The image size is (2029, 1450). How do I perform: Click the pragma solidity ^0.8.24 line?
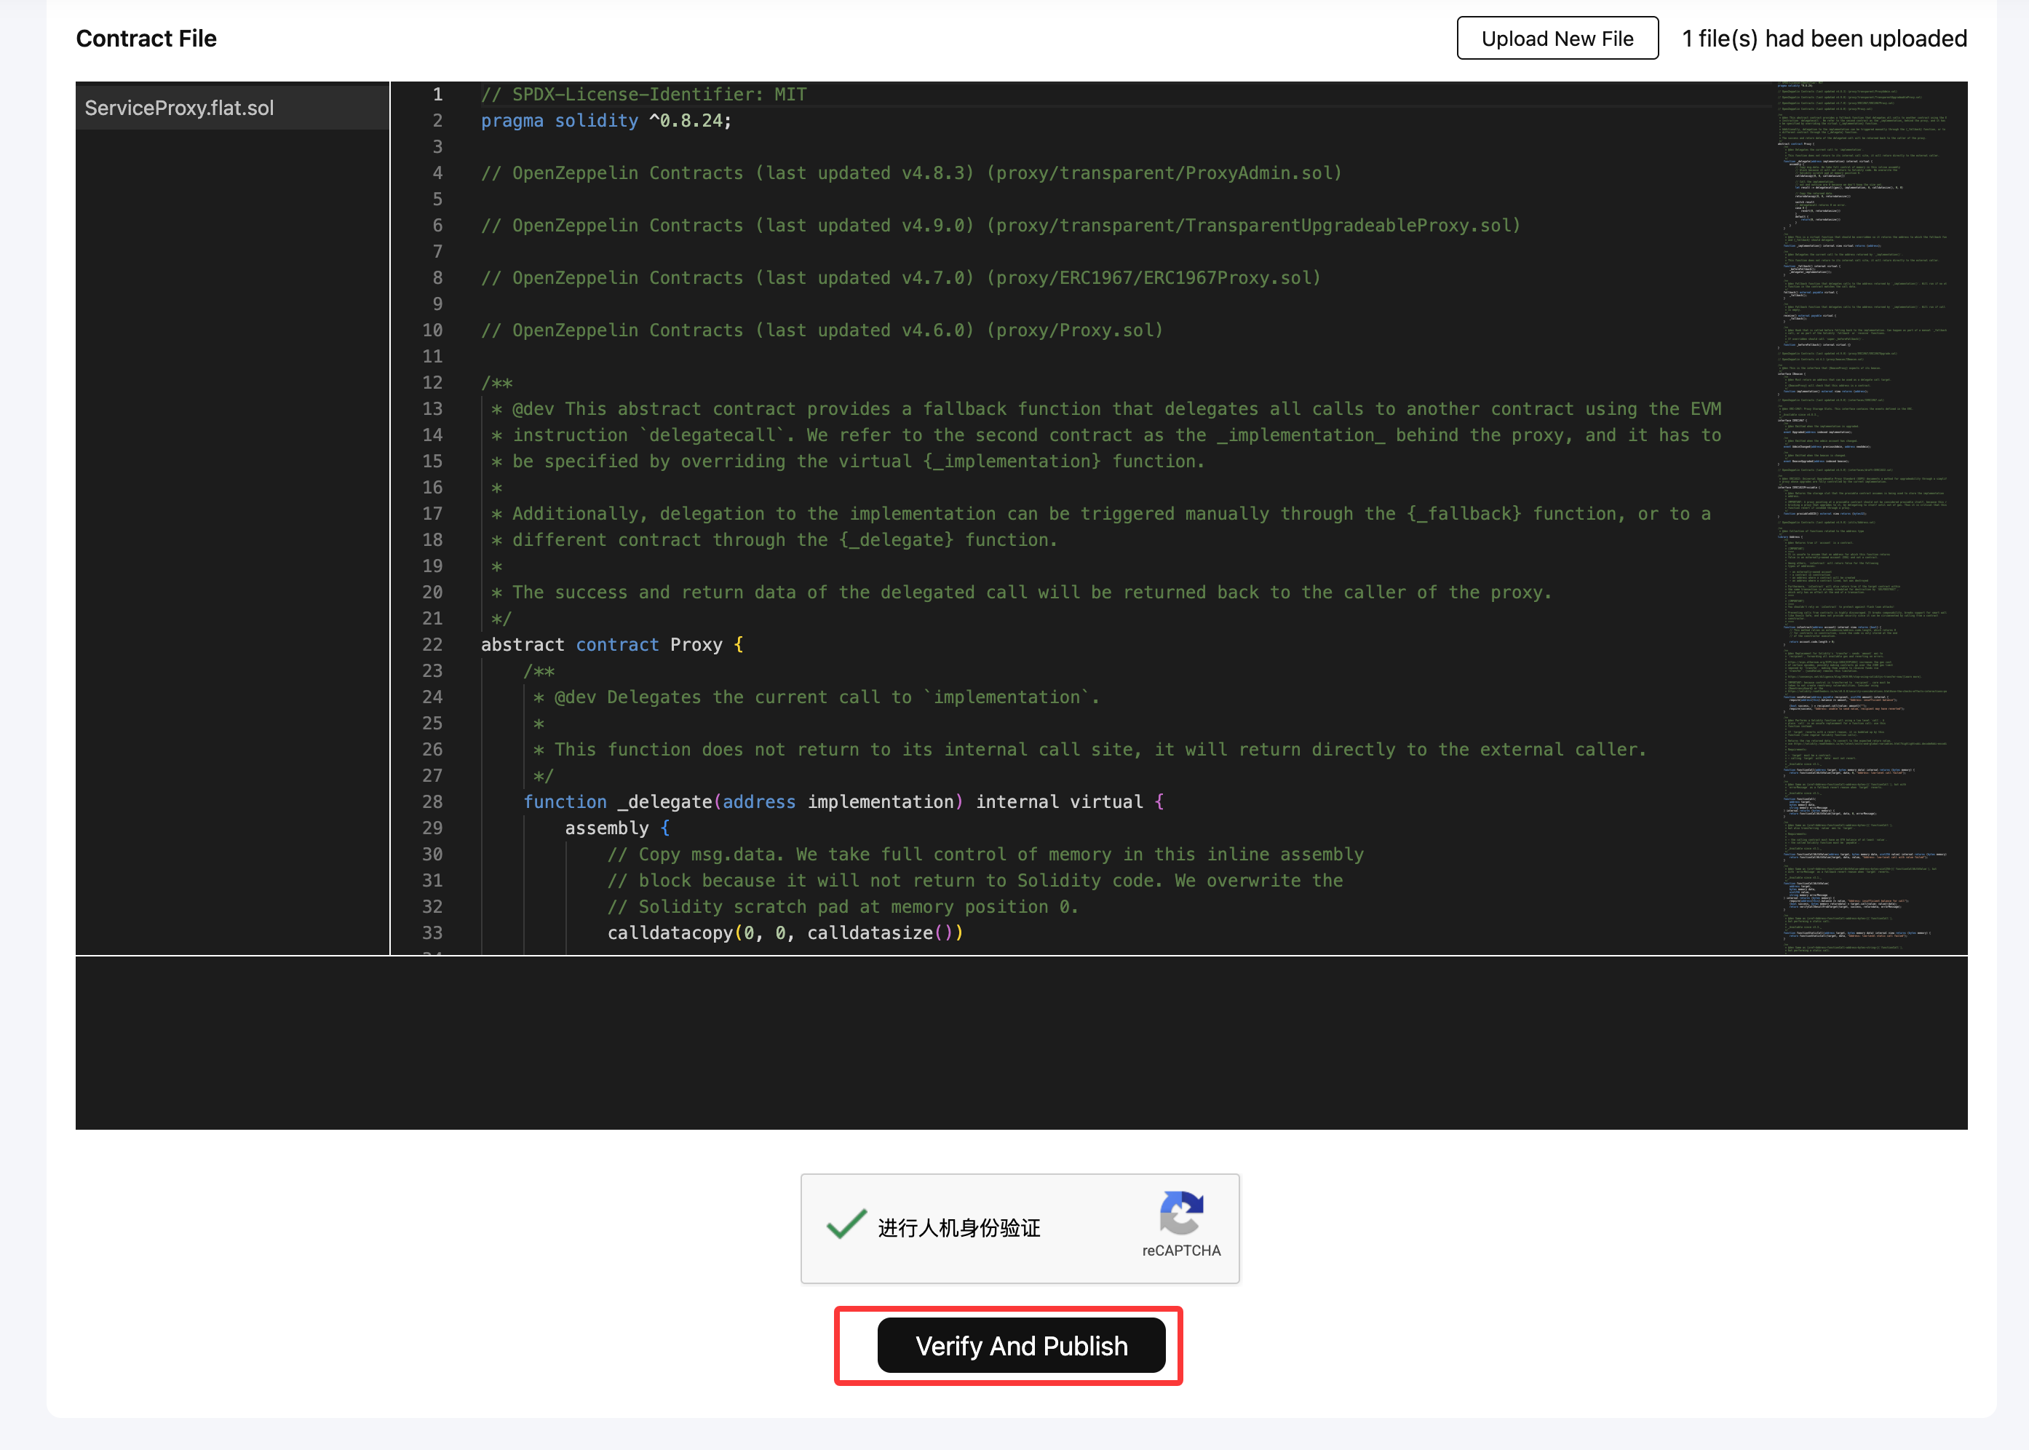tap(606, 121)
